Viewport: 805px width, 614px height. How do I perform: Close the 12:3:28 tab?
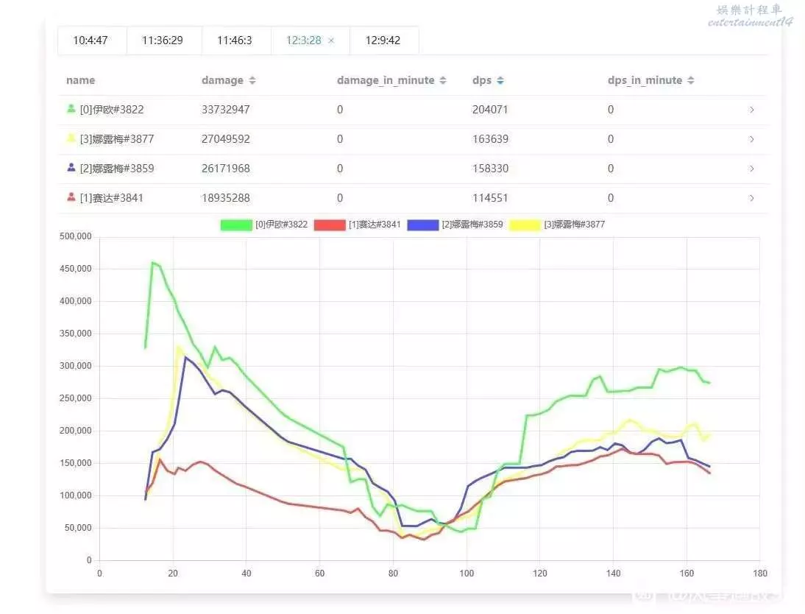point(331,40)
